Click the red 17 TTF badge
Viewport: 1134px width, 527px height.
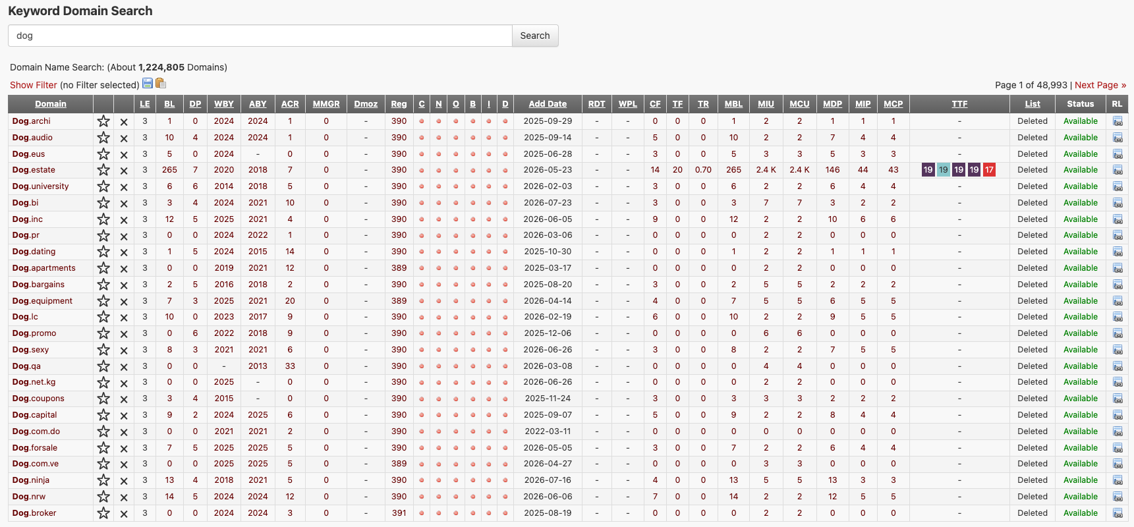click(989, 170)
